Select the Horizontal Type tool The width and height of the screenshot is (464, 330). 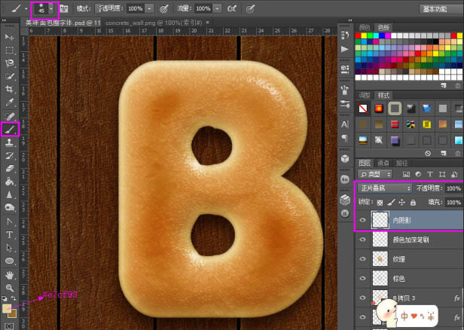[11, 235]
